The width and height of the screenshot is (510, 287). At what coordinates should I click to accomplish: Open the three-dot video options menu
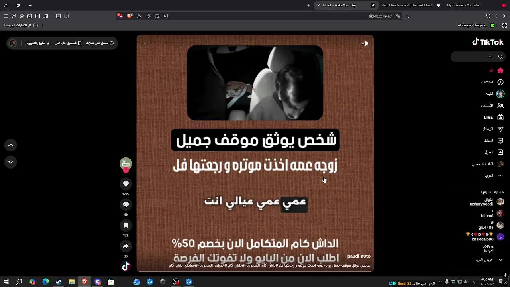(x=145, y=43)
